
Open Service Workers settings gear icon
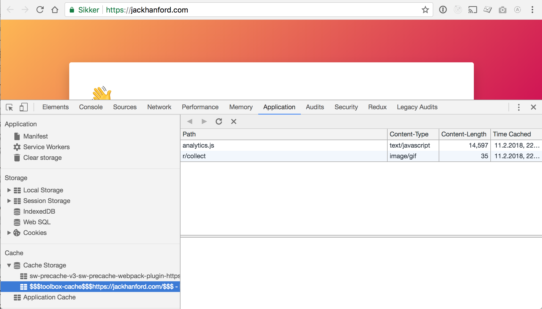coord(17,147)
